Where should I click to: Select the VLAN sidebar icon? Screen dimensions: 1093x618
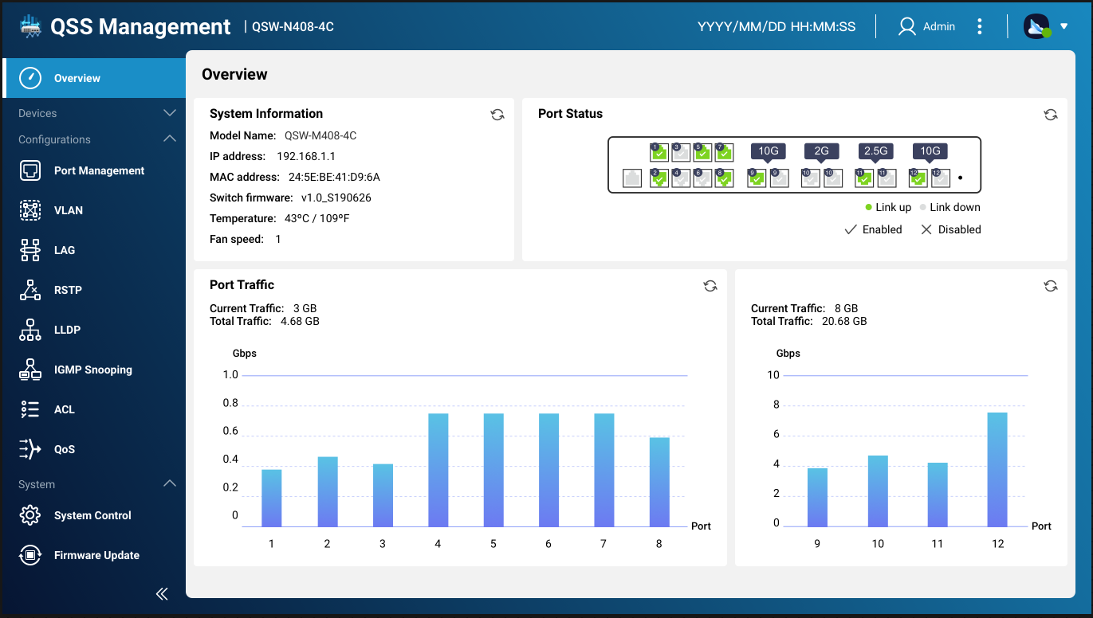[29, 210]
